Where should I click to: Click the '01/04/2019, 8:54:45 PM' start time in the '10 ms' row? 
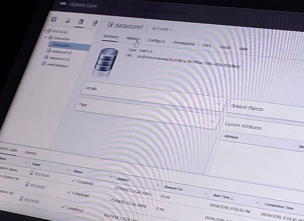(230, 208)
